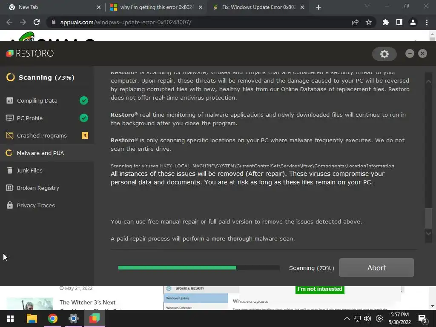The height and width of the screenshot is (327, 436).
Task: Go back in Chrome
Action: coord(9,22)
